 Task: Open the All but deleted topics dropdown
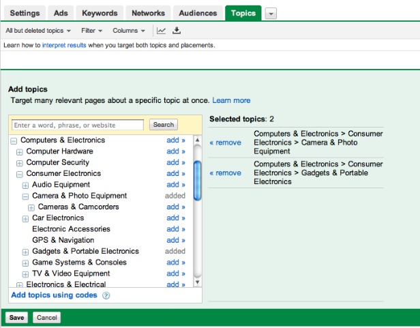[38, 31]
